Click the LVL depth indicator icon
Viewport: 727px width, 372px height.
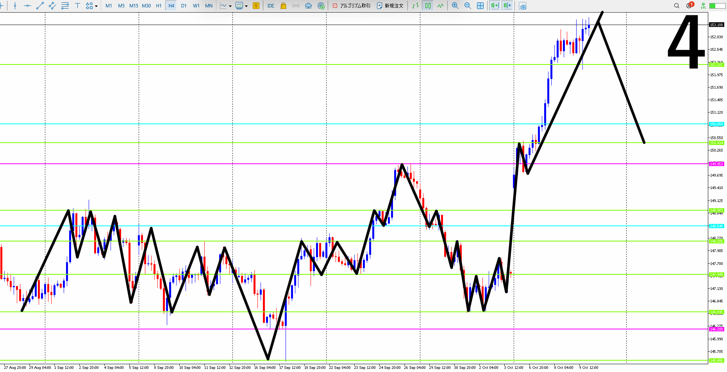coord(703,6)
